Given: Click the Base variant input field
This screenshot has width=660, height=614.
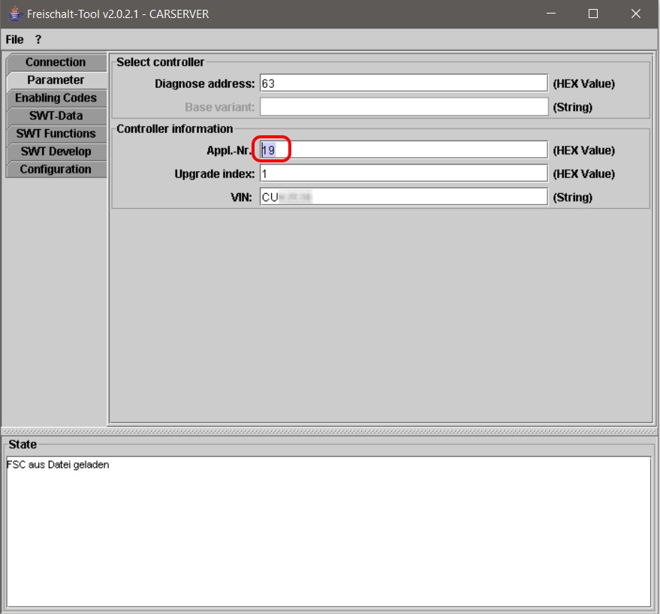Looking at the screenshot, I should tap(404, 107).
